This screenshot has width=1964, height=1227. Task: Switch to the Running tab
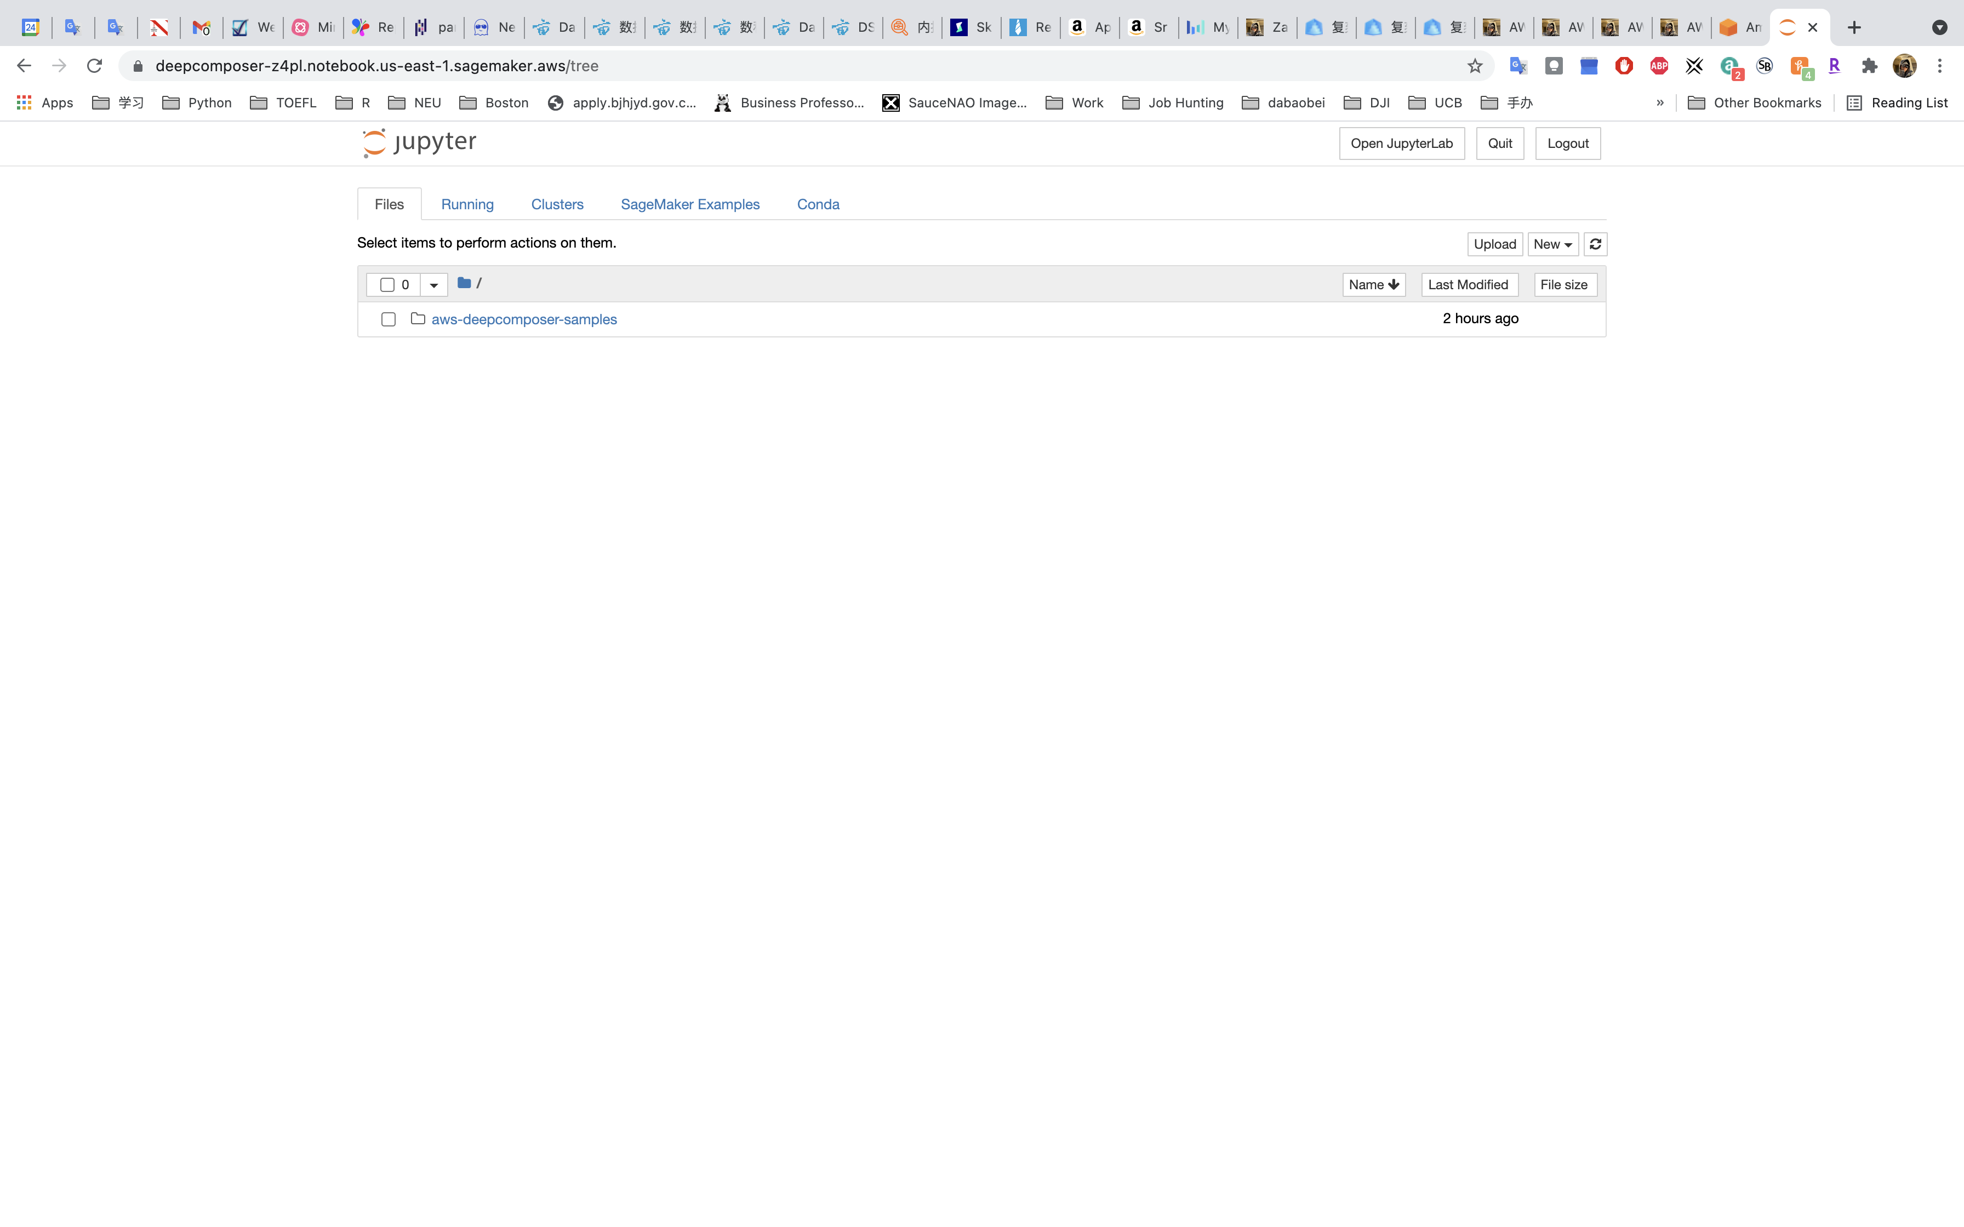[467, 204]
